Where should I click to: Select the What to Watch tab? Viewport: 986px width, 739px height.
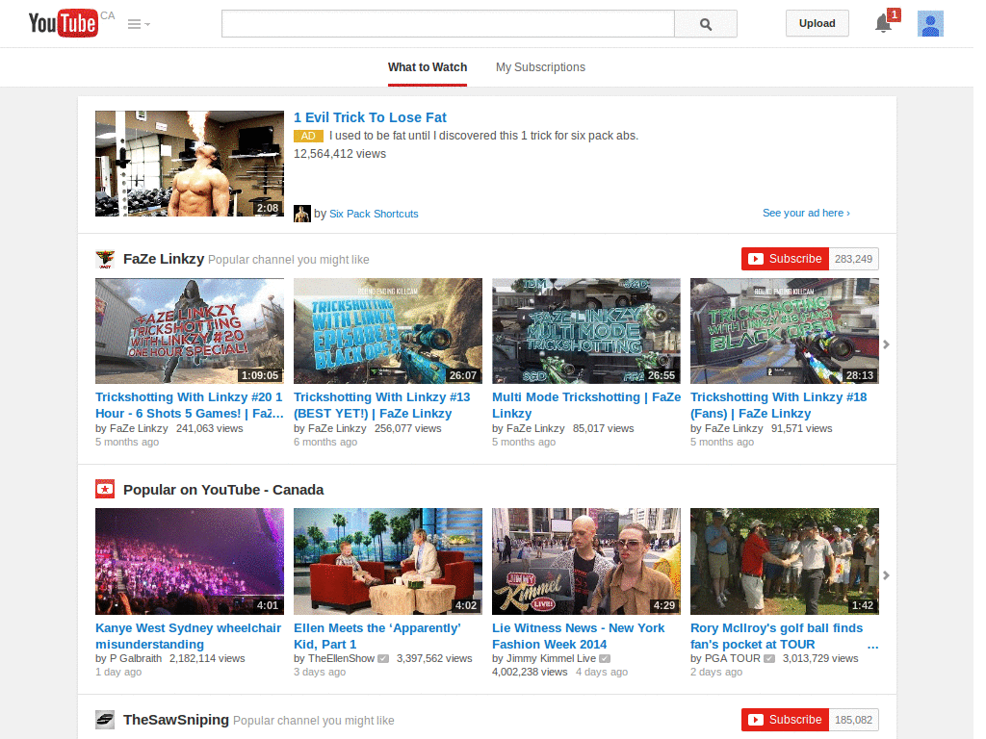(x=428, y=67)
